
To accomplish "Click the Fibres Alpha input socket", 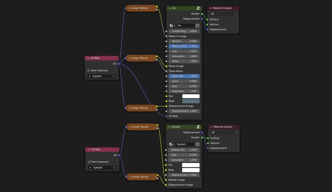I will click(x=166, y=71).
